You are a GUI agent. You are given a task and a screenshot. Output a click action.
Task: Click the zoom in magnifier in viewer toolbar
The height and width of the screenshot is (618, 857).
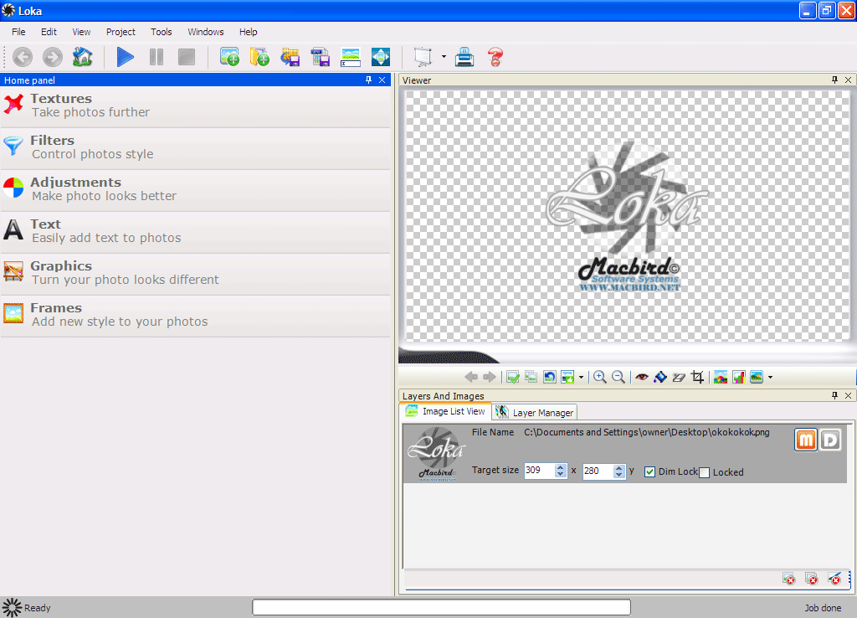pyautogui.click(x=600, y=377)
